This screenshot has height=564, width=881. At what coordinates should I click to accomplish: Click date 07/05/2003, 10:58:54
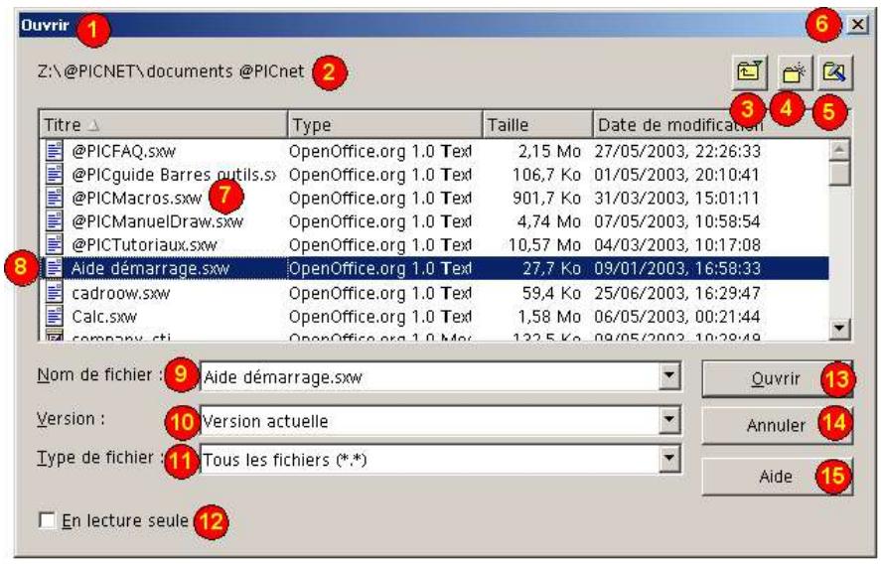point(677,221)
